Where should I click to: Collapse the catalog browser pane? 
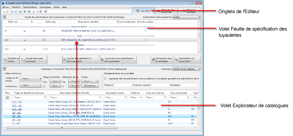point(5,69)
